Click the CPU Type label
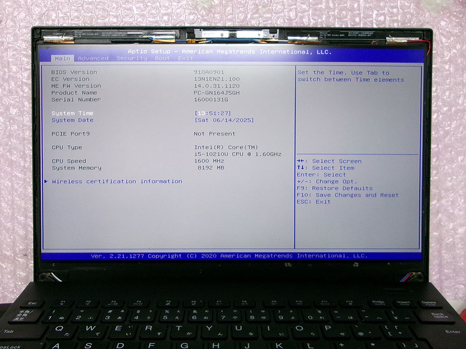 pyautogui.click(x=67, y=148)
